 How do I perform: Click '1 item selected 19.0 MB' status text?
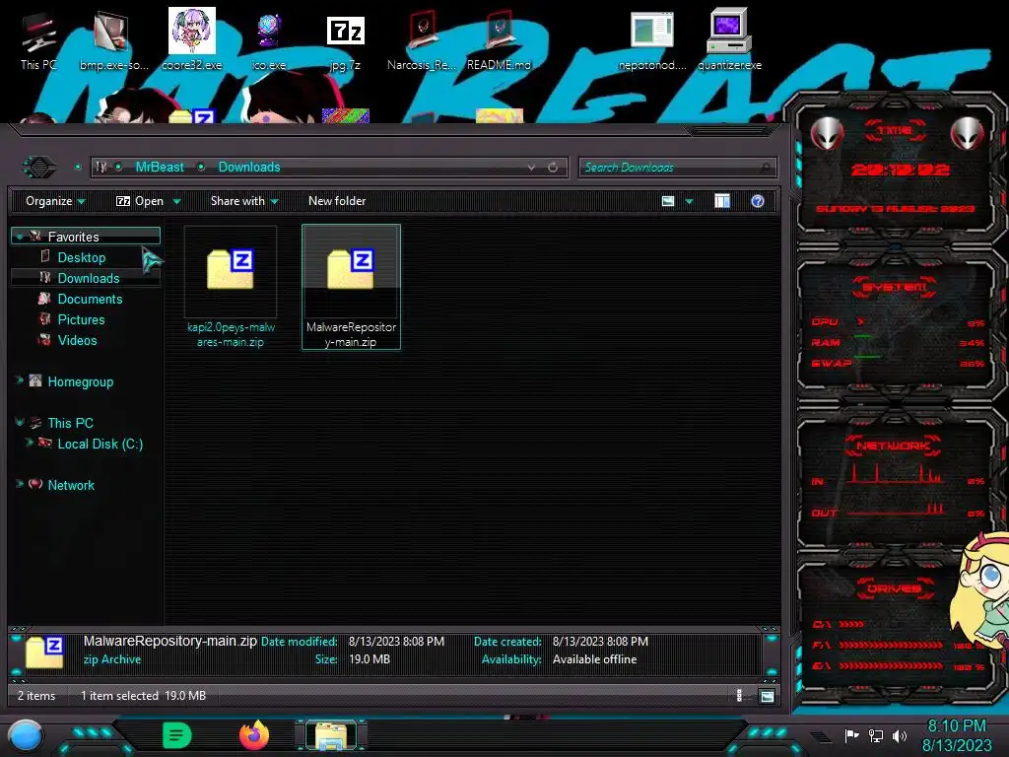point(144,696)
